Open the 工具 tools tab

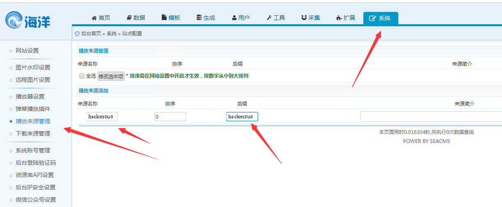[x=276, y=18]
